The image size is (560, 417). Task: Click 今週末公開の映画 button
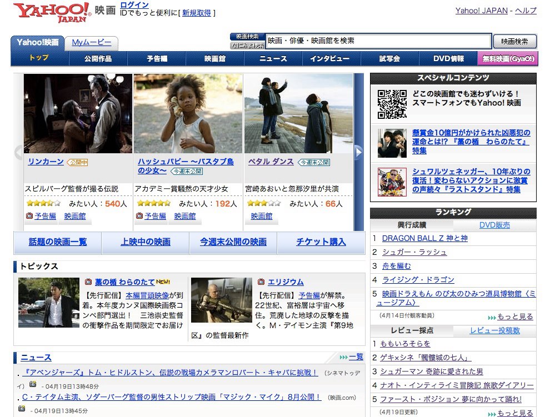pyautogui.click(x=233, y=242)
